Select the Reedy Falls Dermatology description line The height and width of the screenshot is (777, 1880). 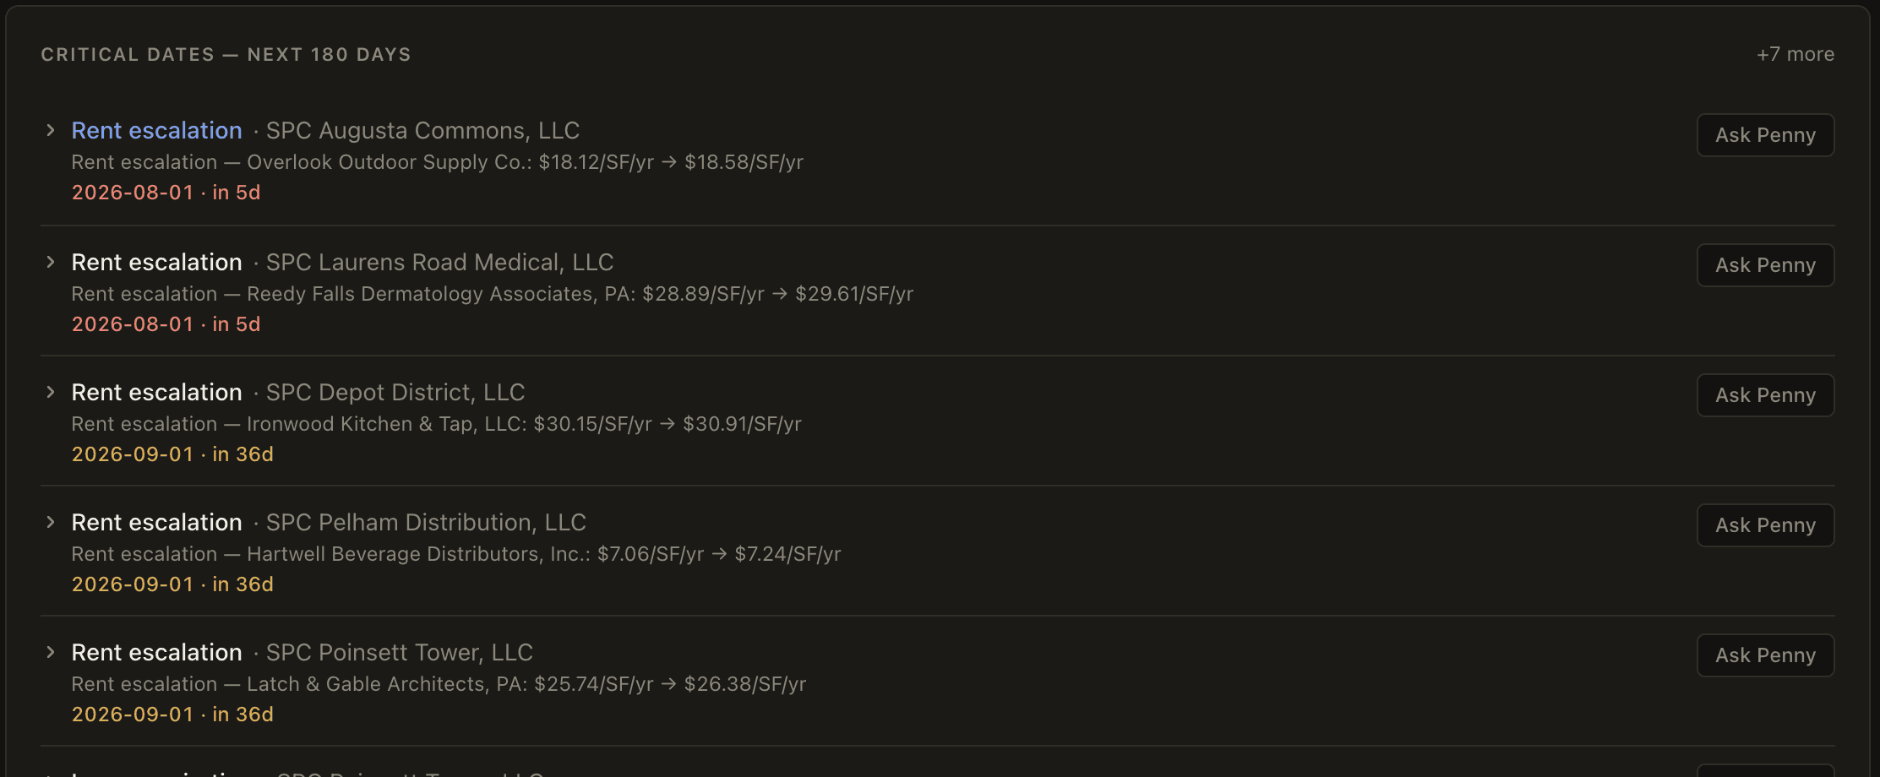point(493,294)
